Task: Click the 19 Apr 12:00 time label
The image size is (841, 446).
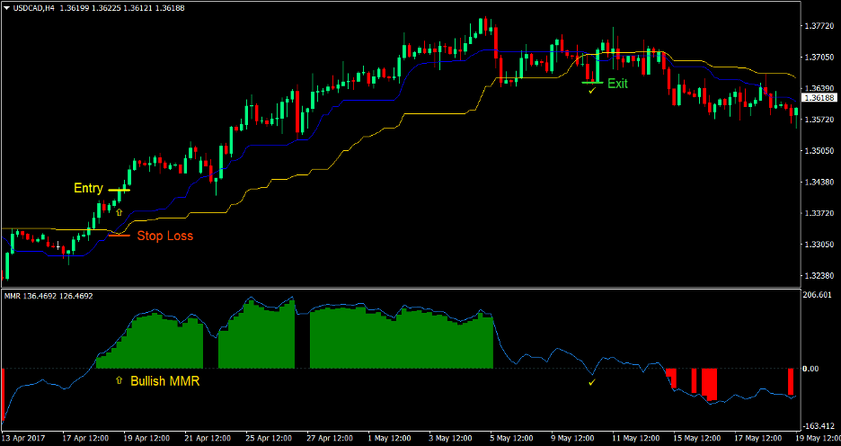Action: click(146, 437)
